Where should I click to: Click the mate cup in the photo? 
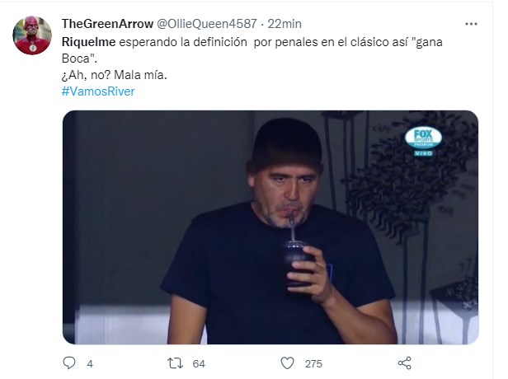point(297,264)
